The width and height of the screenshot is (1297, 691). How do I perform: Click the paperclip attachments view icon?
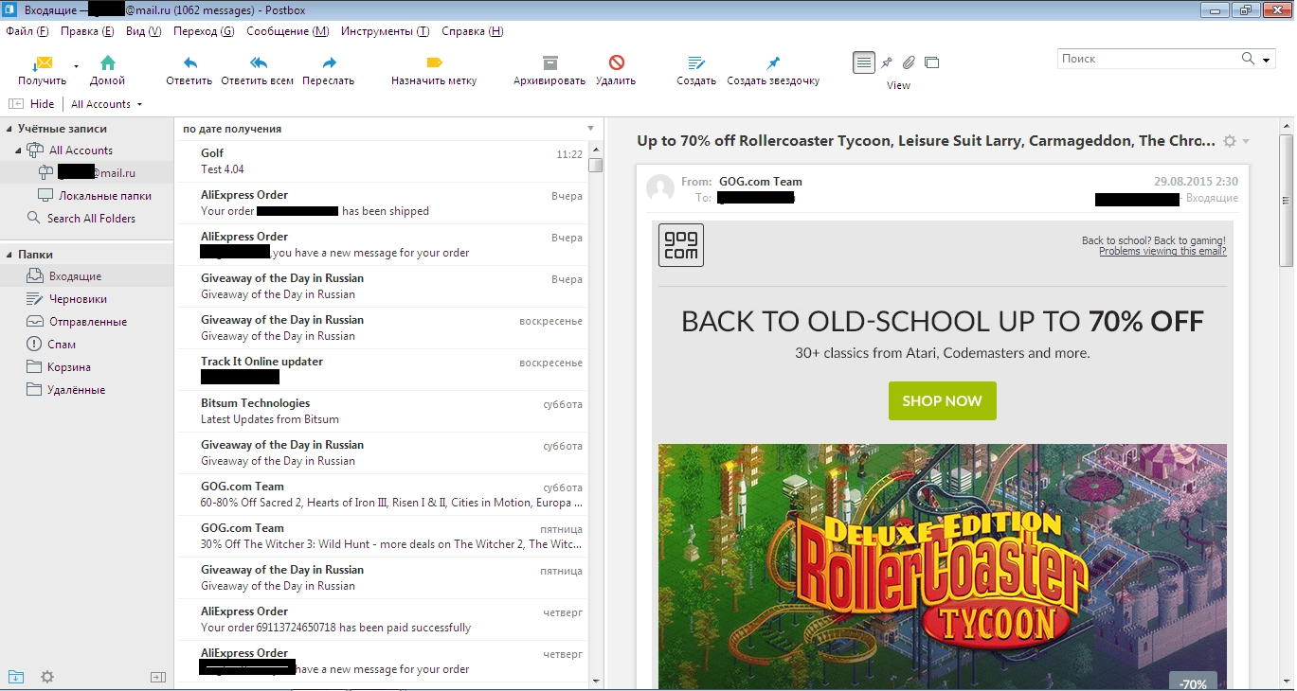pyautogui.click(x=909, y=62)
